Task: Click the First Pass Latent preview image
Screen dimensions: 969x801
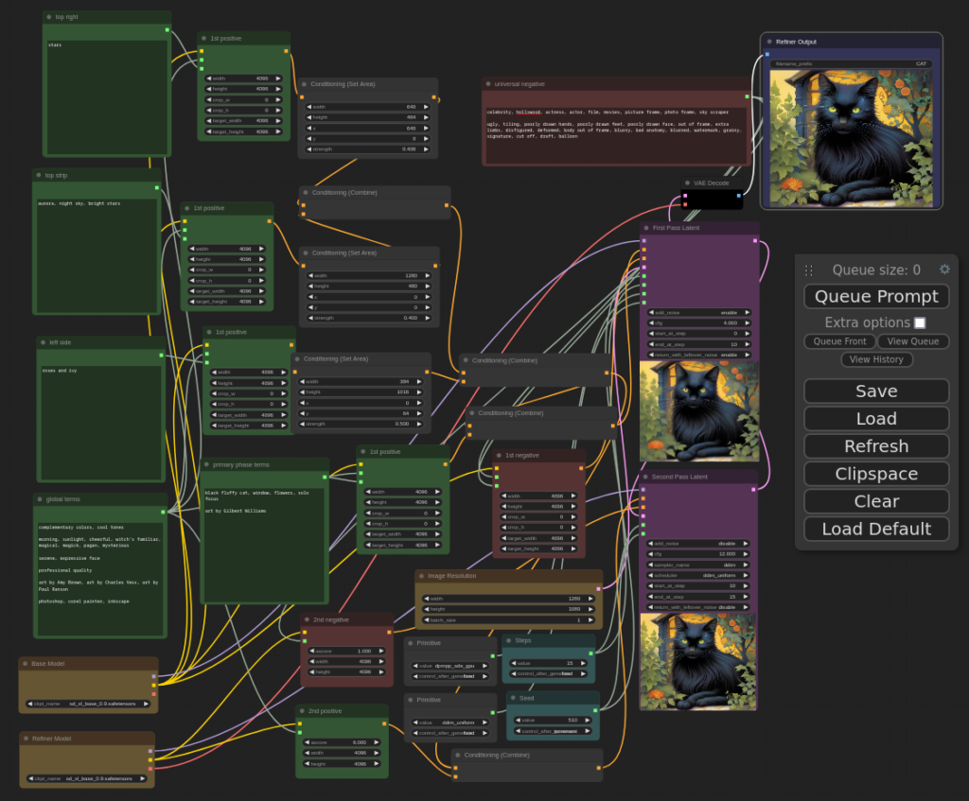Action: coord(699,411)
